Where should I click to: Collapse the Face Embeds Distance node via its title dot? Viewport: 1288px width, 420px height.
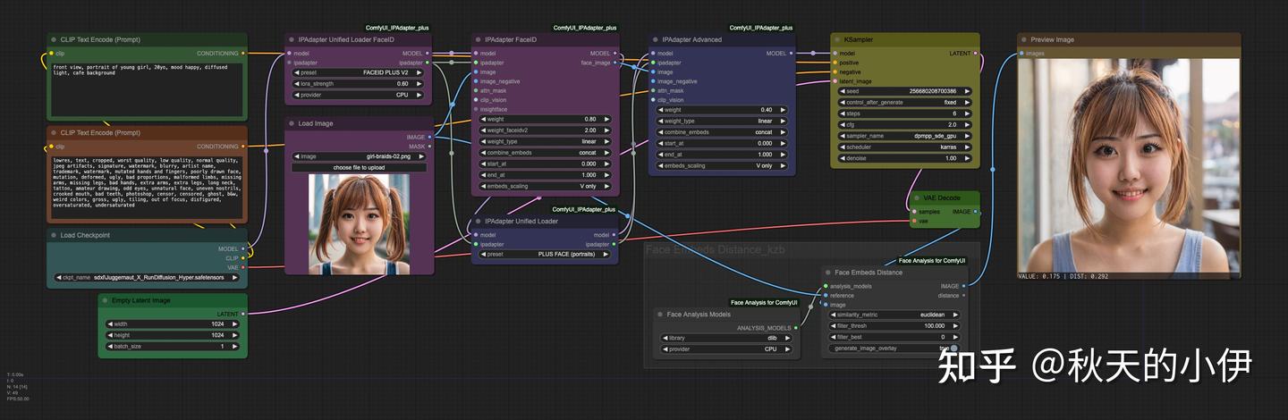click(x=828, y=273)
